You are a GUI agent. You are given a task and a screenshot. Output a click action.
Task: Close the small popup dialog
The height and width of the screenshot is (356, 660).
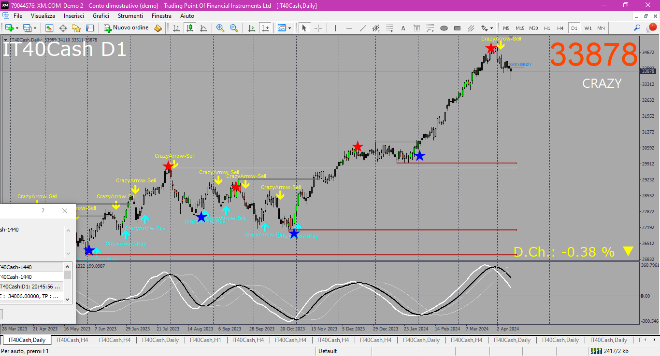65,211
